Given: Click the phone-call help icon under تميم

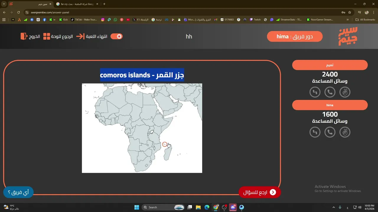Looking at the screenshot, I should 330,92.
